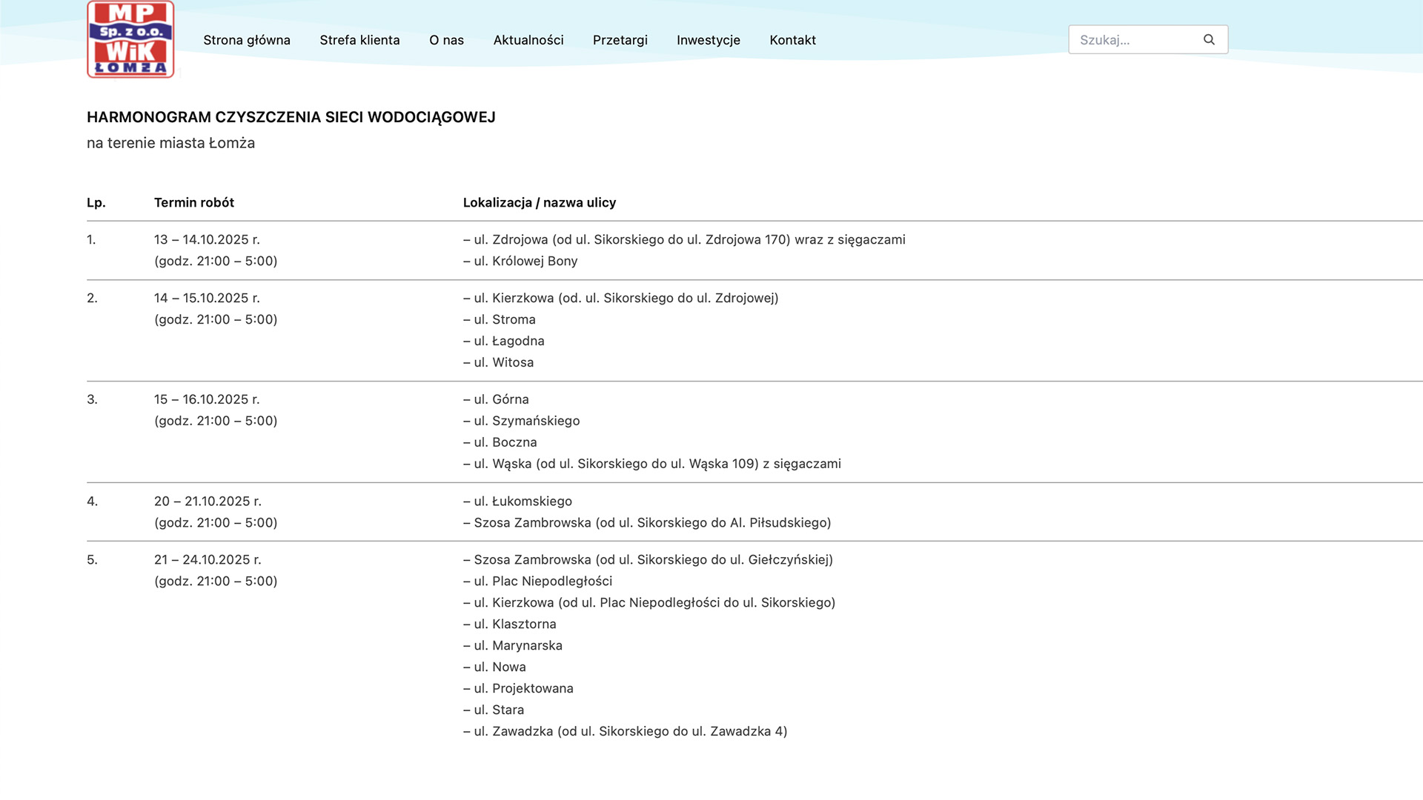Select Przetargi in the navigation bar
Viewport: 1423px width, 800px height.
point(620,40)
